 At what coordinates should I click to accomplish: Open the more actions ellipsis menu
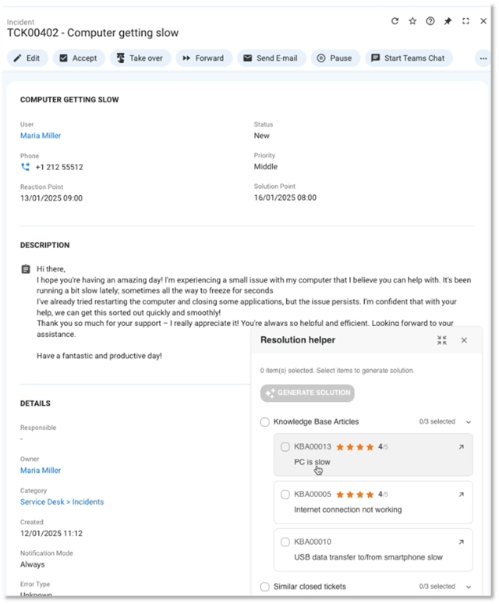(x=483, y=58)
